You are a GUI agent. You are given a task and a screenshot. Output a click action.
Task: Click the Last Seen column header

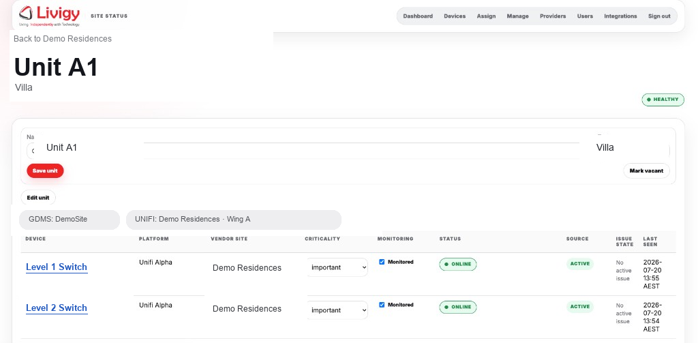click(650, 241)
